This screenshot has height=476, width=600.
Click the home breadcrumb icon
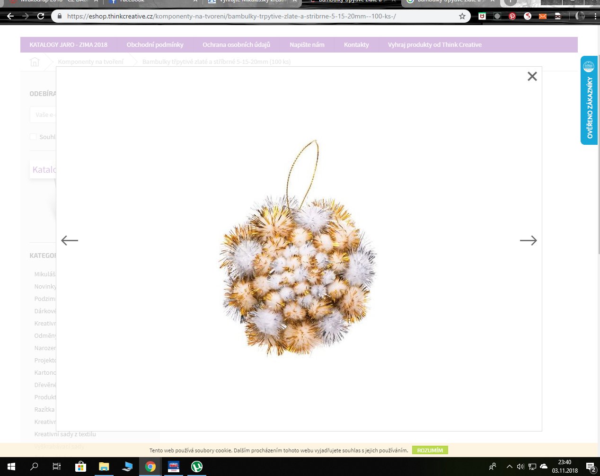35,62
